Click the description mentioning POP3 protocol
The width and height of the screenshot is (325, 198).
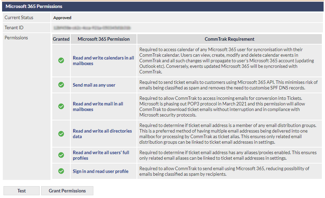222,106
